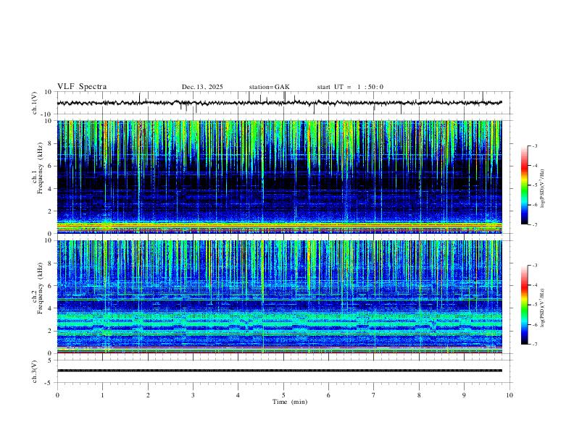
Task: Select the "start UT = 1 : 50: 0" text
Action: coord(350,87)
